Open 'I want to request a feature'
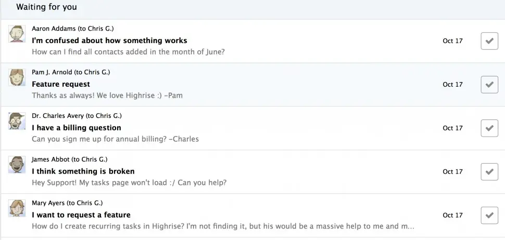 tap(81, 215)
